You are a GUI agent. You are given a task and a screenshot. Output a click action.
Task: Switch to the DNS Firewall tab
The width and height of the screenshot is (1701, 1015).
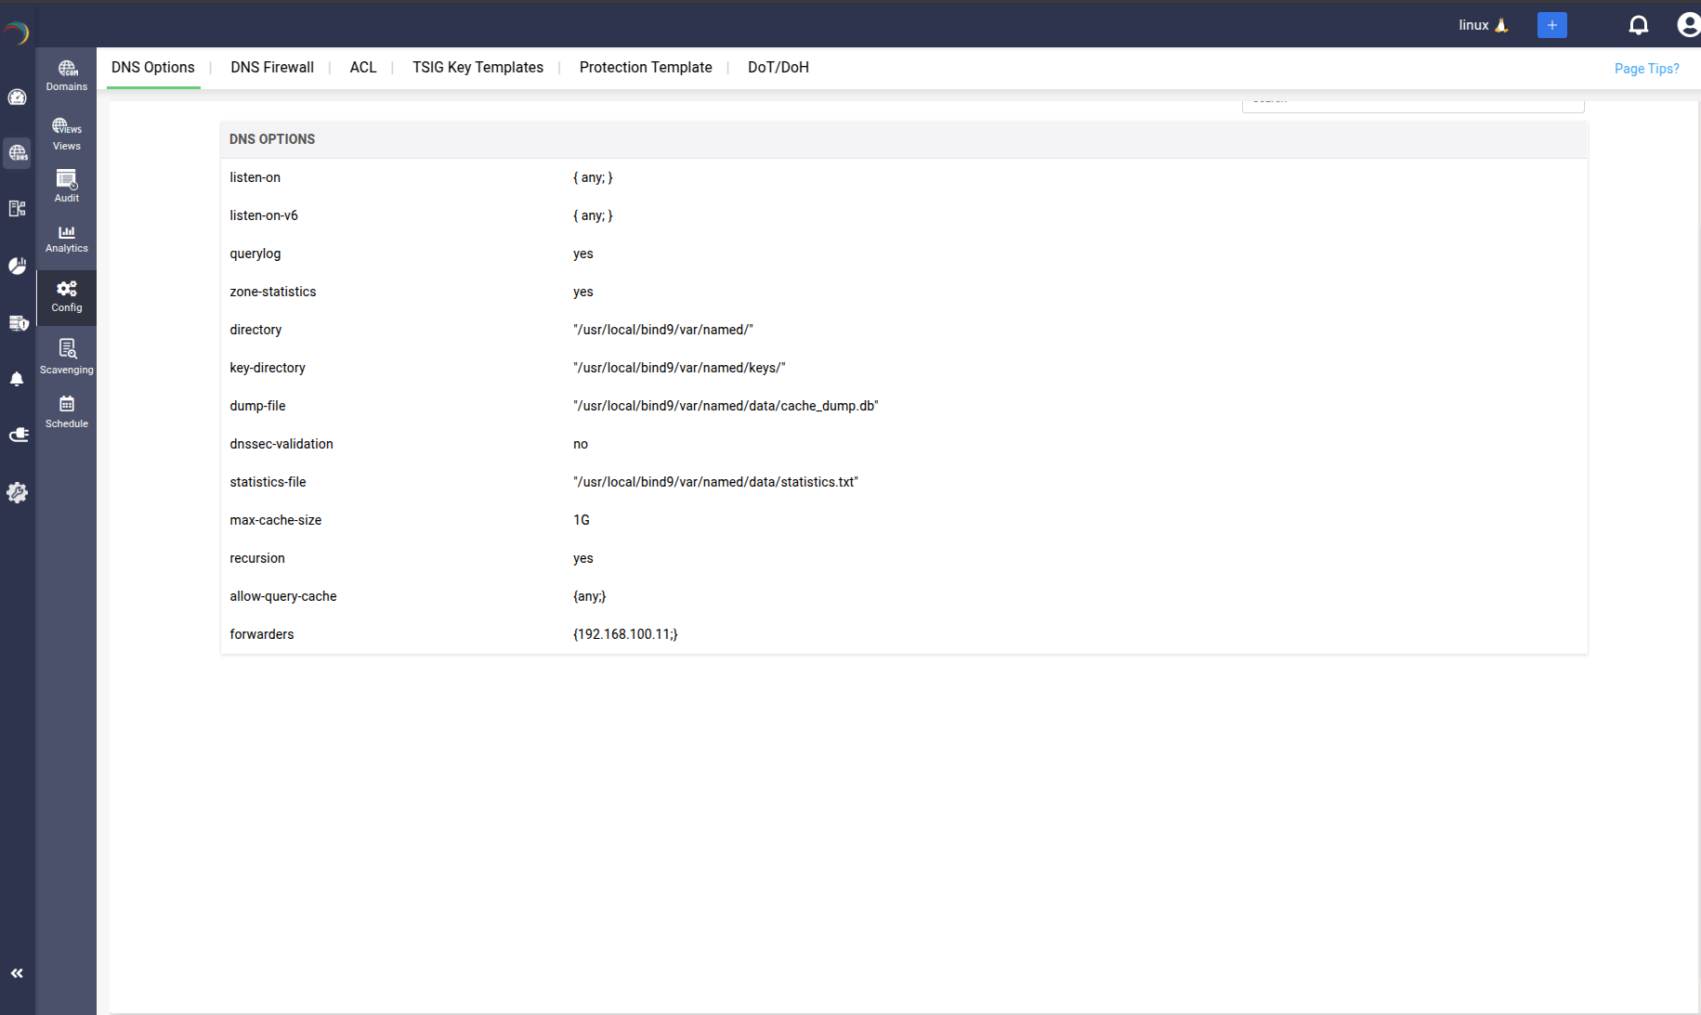click(272, 68)
